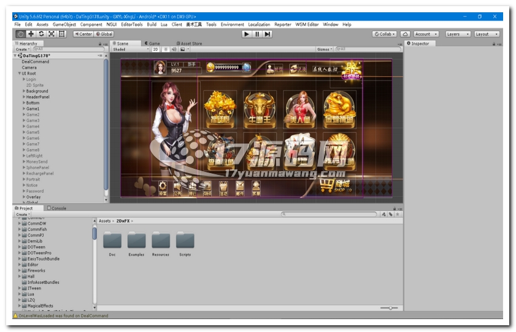Open the Layout dropdown

(x=487, y=34)
